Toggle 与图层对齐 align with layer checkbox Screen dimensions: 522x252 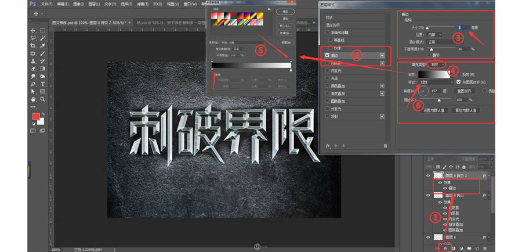459,82
